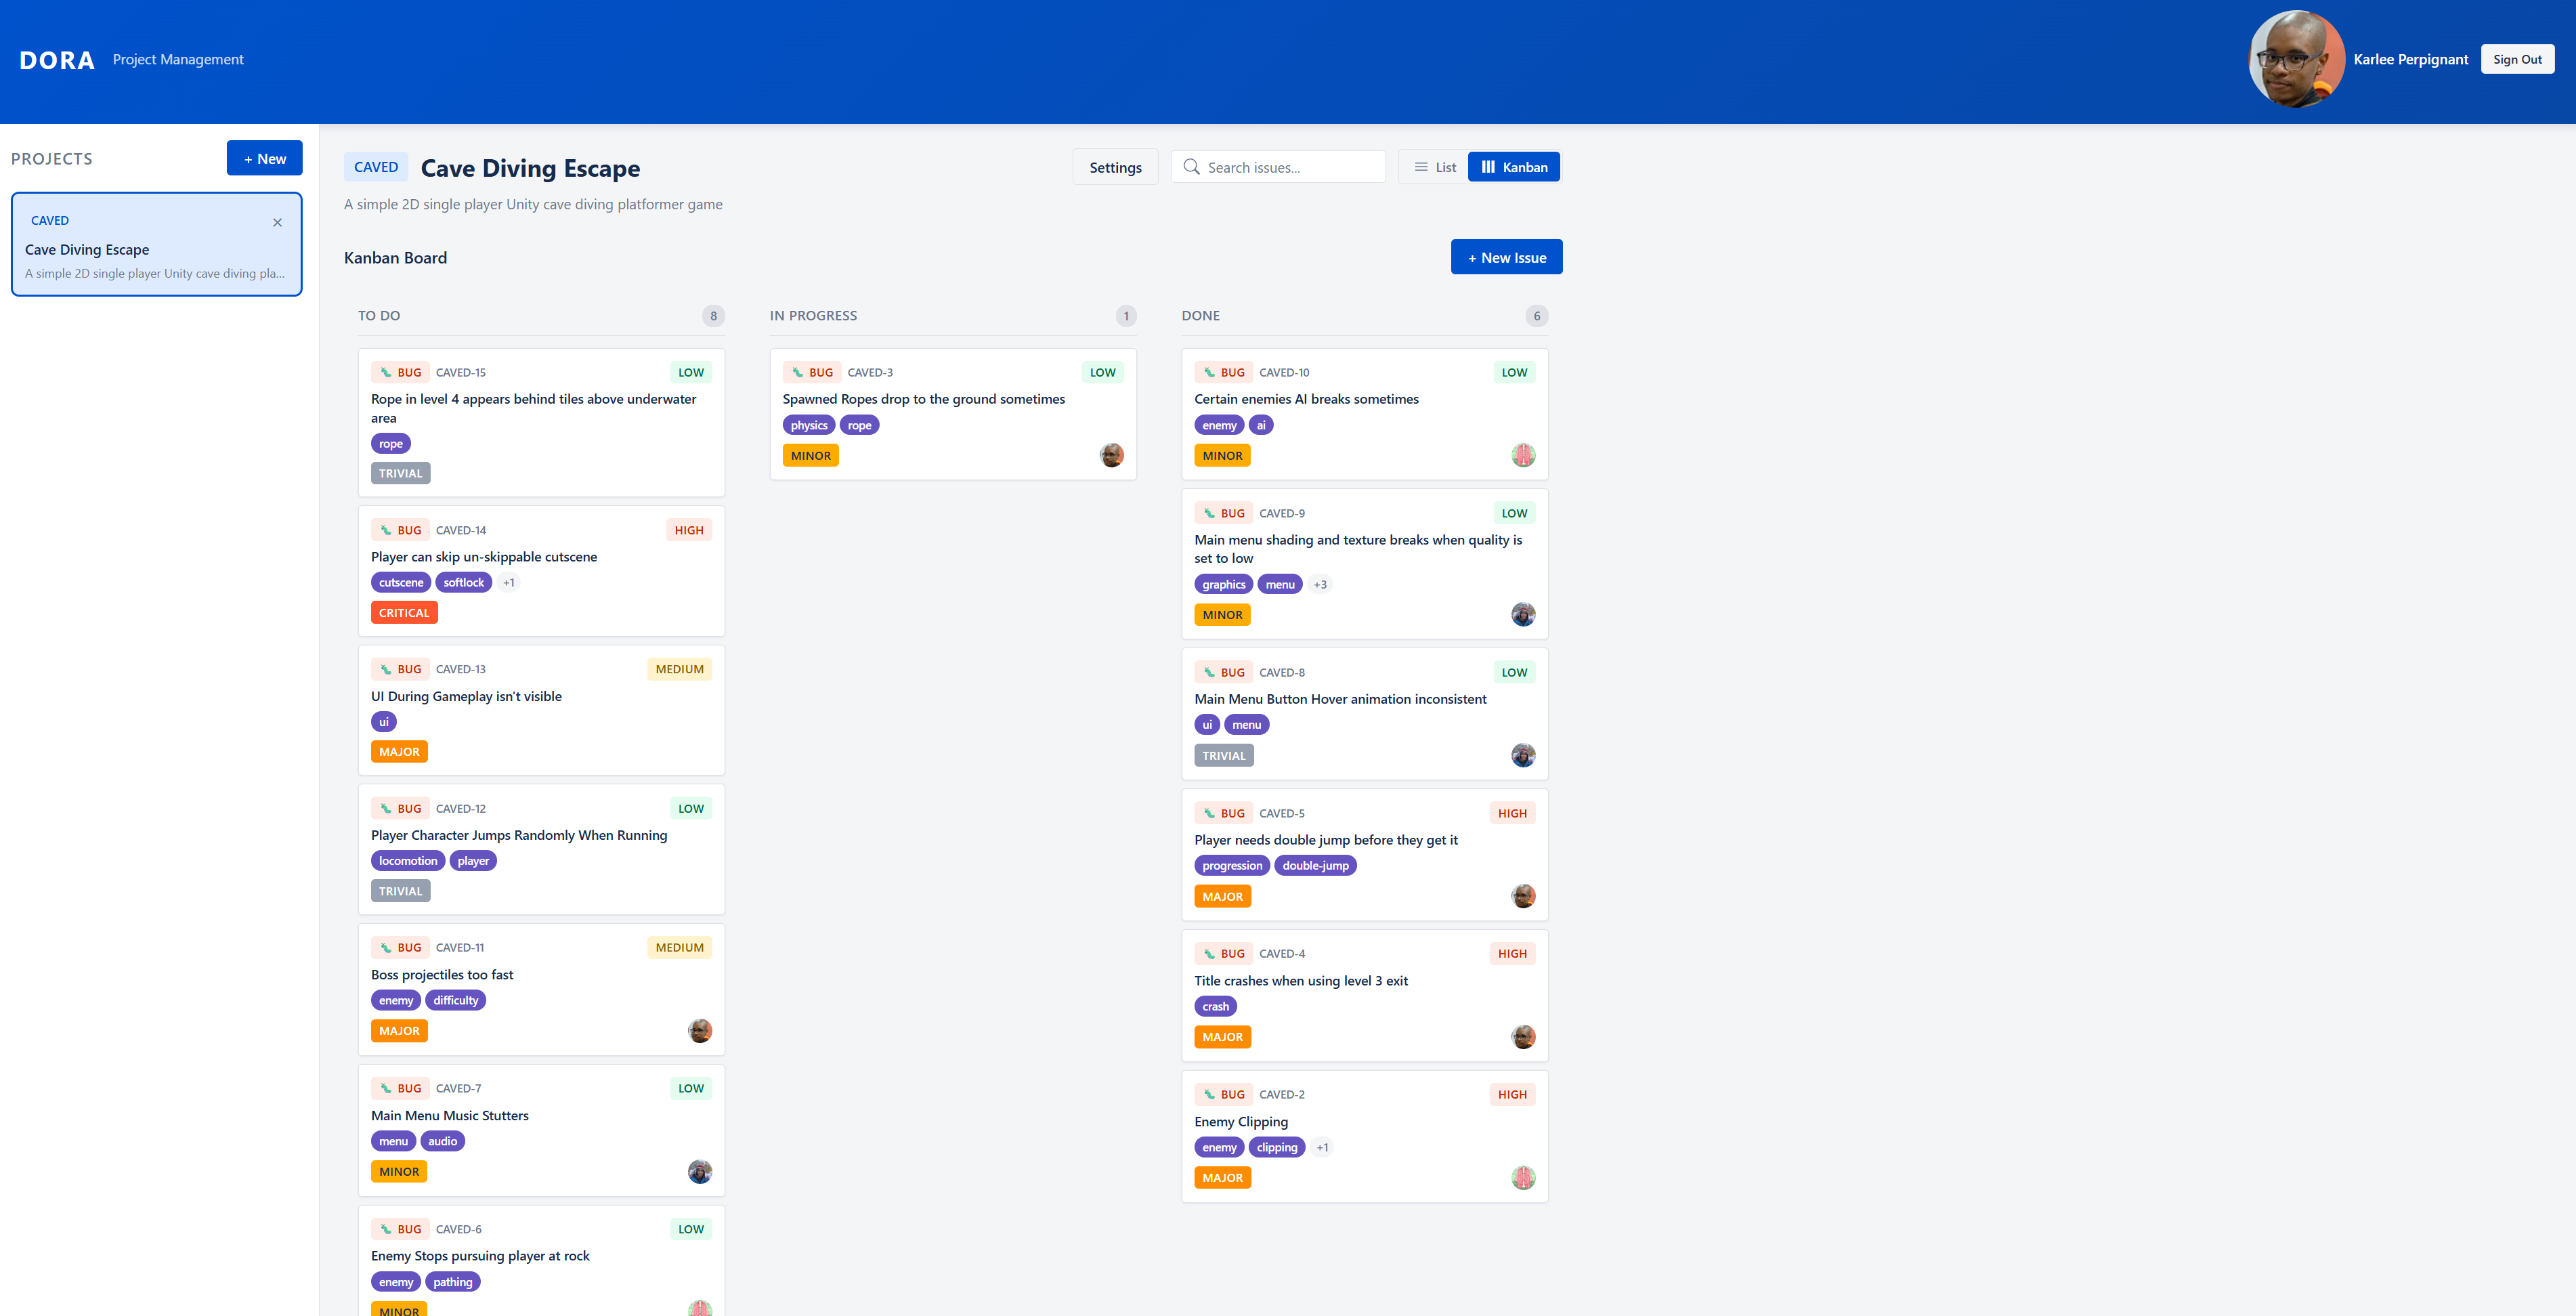Click the MEDIUM priority badge on CAVED-13
The width and height of the screenshot is (2576, 1316).
pos(680,669)
